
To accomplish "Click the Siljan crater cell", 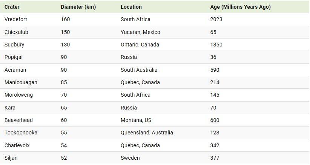I will 11,158.
